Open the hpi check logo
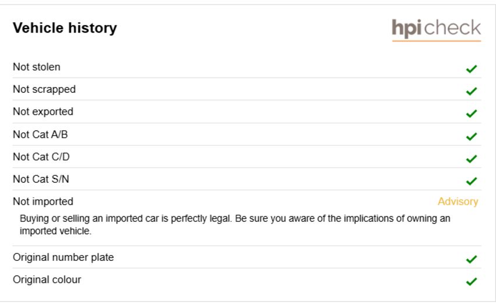This screenshot has height=304, width=496. click(x=436, y=29)
